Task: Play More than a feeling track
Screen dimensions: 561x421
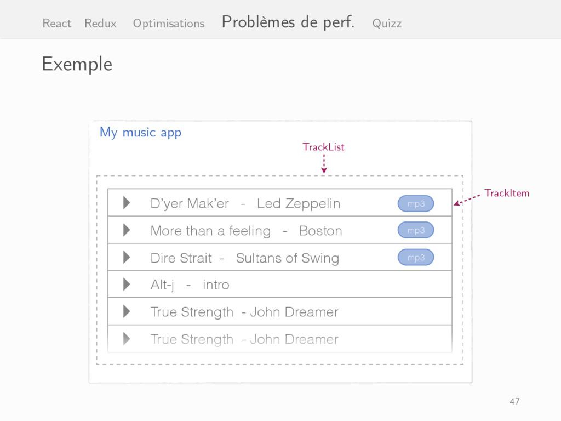Action: pyautogui.click(x=127, y=230)
